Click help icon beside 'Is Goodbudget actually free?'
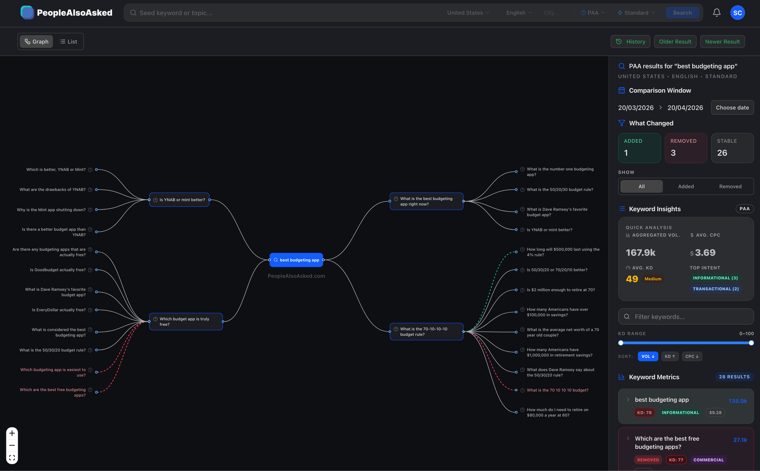Image resolution: width=760 pixels, height=471 pixels. pyautogui.click(x=90, y=270)
